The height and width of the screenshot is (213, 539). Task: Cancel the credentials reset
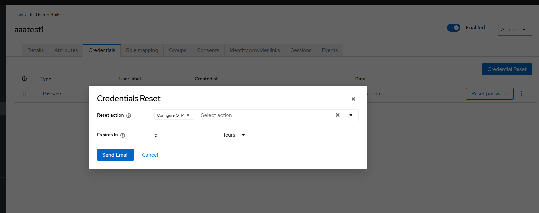coord(150,155)
